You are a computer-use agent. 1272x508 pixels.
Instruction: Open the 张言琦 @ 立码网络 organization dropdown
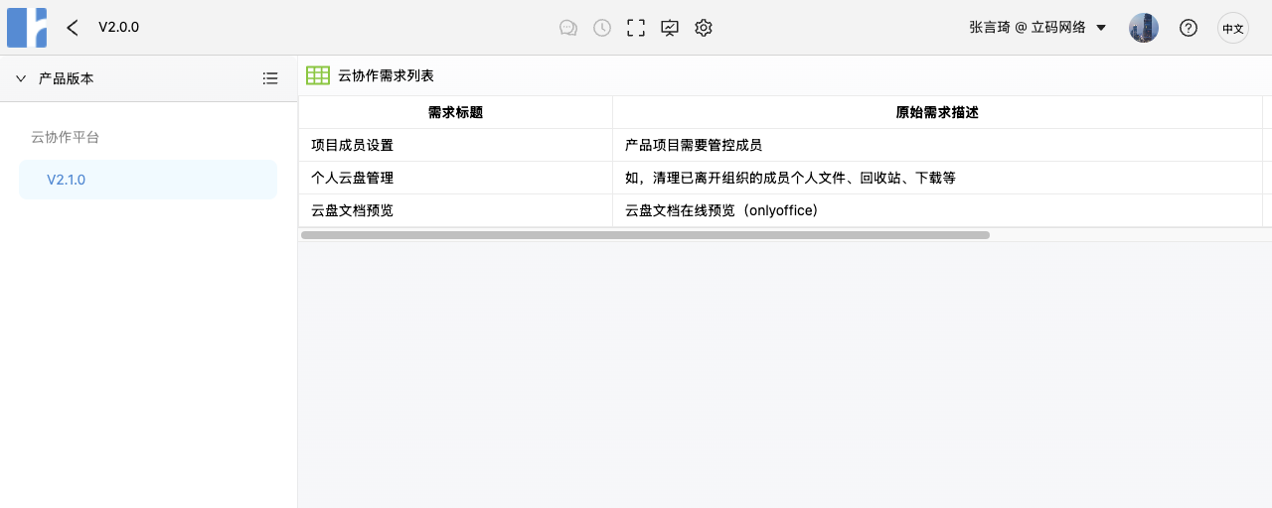pos(1037,28)
